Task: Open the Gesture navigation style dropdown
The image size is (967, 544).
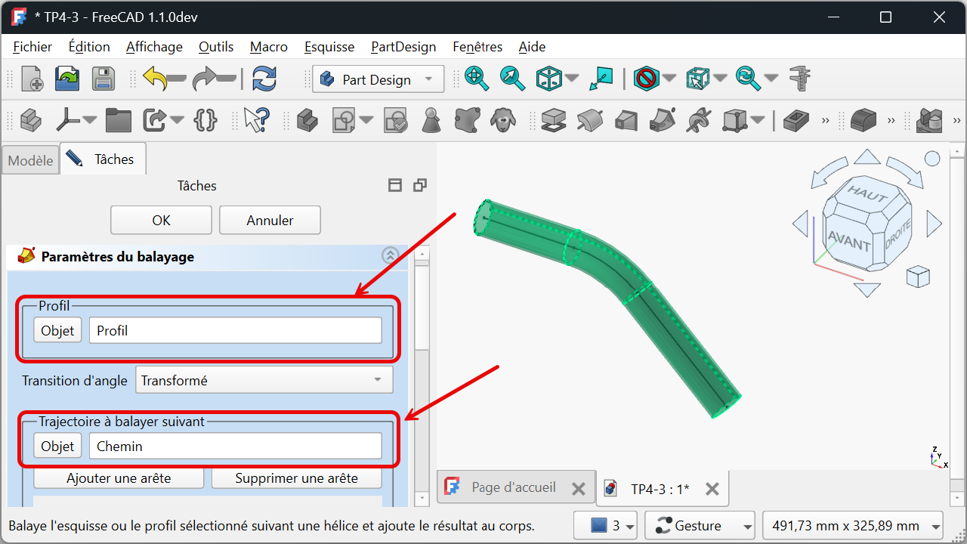Action: pos(704,525)
